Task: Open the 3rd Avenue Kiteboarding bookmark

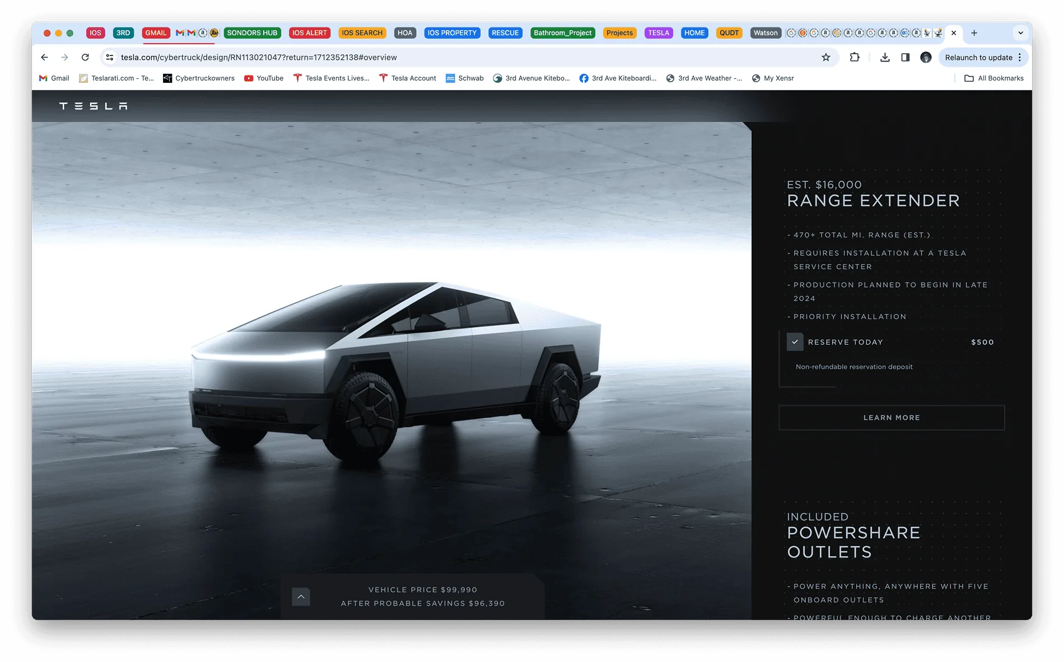Action: (531, 78)
